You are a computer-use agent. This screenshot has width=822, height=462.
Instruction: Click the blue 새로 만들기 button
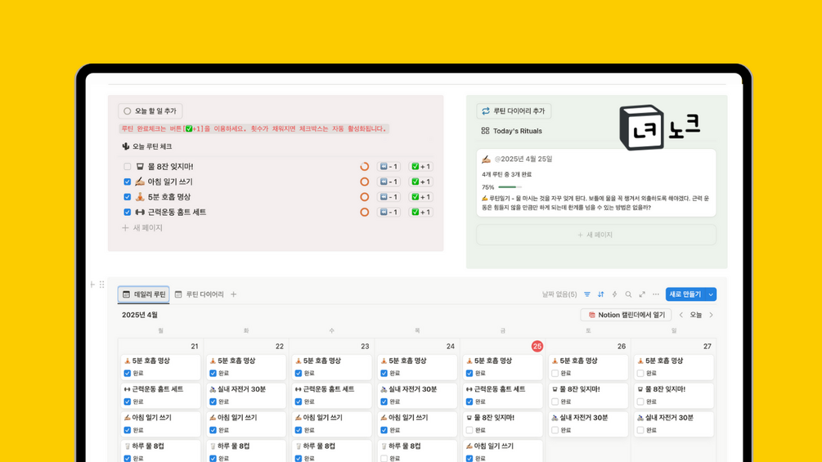(x=685, y=294)
